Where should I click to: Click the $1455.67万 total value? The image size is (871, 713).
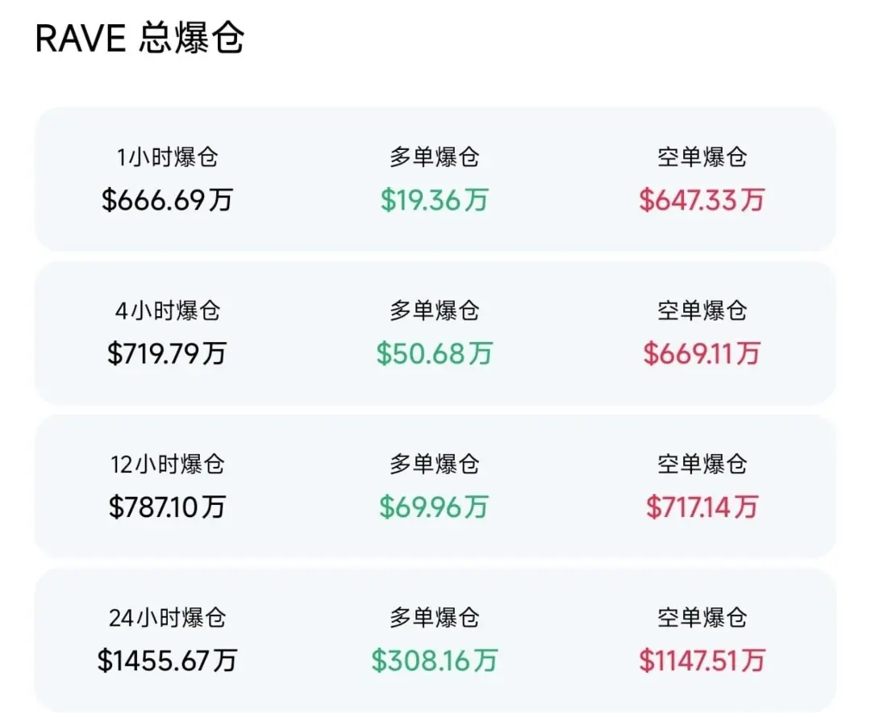coord(167,661)
